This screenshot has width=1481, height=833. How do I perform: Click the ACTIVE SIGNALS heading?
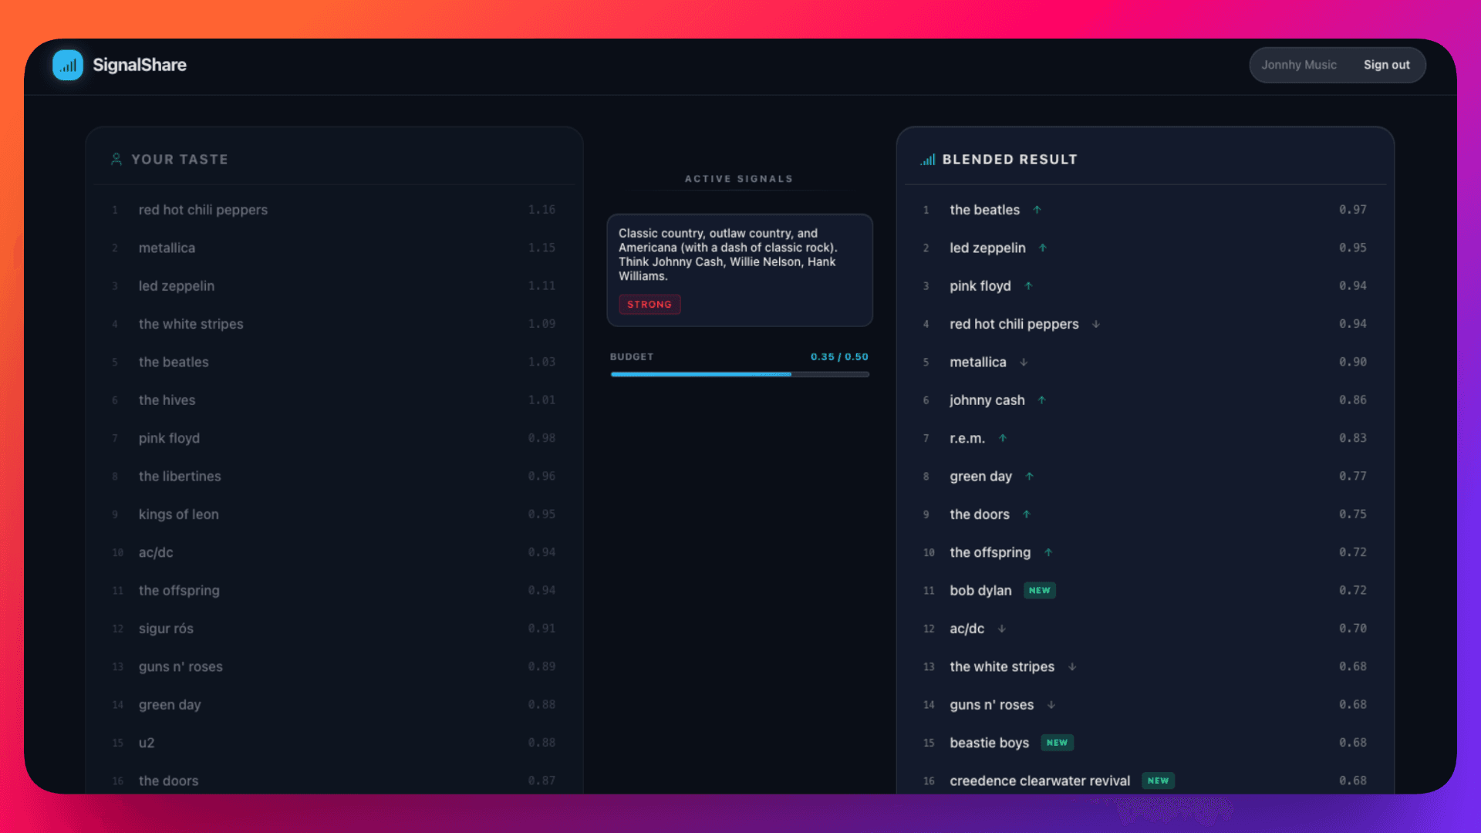(x=739, y=179)
